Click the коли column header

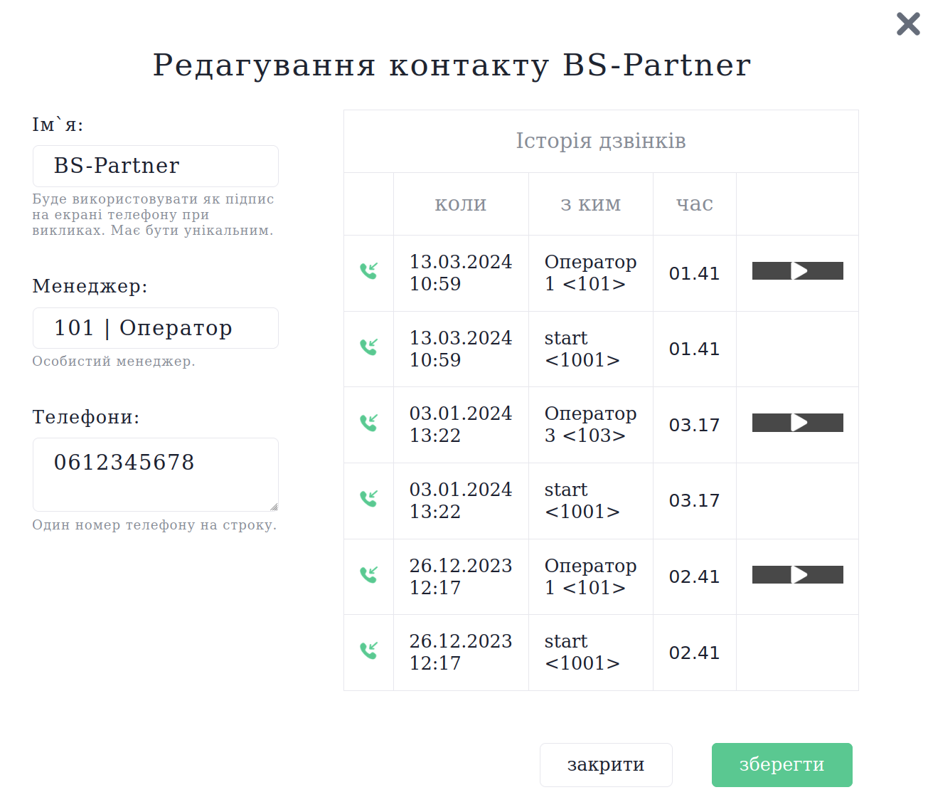pos(461,204)
